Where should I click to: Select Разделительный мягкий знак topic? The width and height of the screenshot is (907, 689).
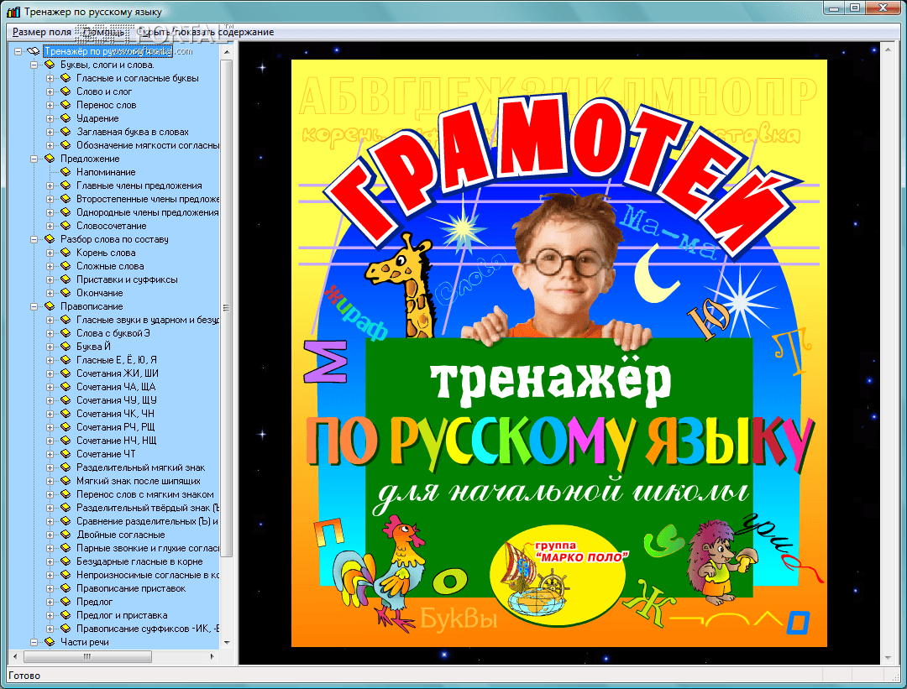(x=140, y=467)
